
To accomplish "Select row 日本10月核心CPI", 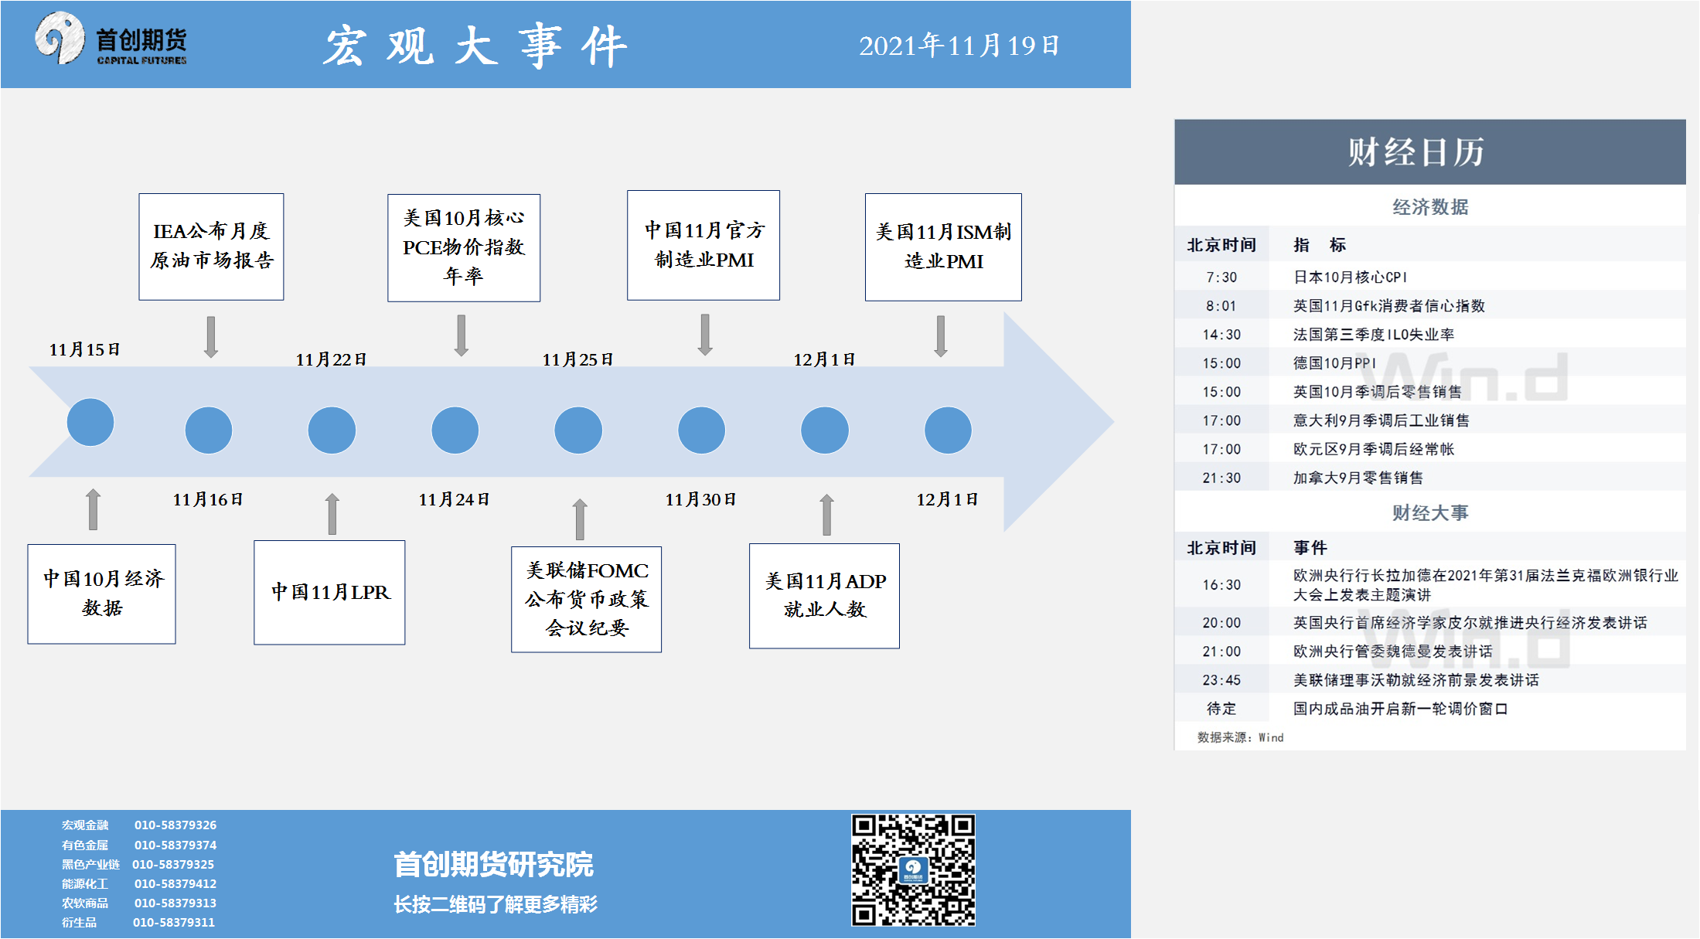I will click(x=1430, y=277).
